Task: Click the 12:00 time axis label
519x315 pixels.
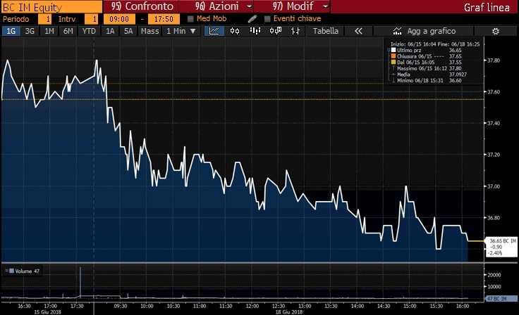Action: [252, 306]
